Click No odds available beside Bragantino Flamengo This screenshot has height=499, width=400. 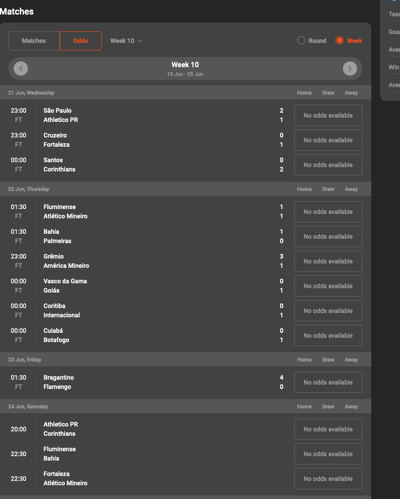(328, 382)
